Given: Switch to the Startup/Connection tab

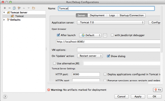Looking at the screenshot, I should 131,15.
